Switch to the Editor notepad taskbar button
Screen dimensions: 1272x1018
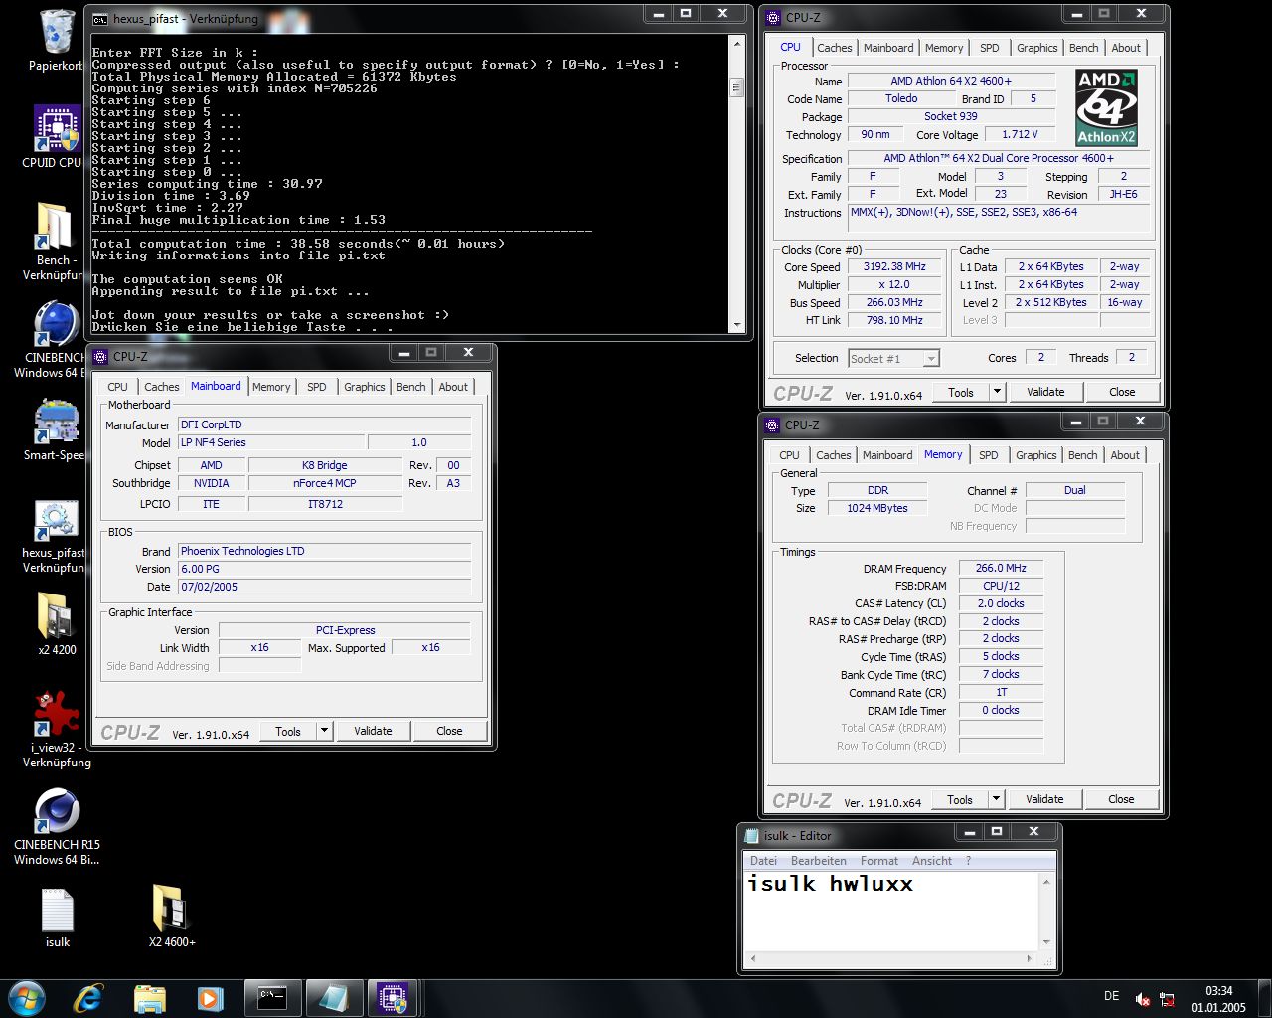coord(334,998)
